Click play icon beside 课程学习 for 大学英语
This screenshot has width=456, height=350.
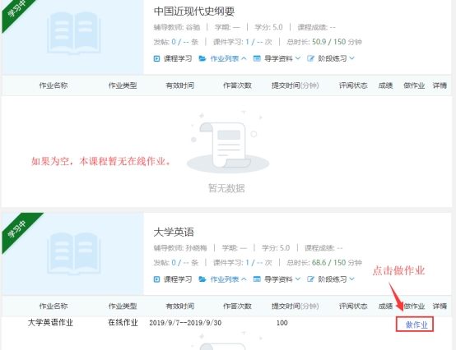[x=156, y=279]
